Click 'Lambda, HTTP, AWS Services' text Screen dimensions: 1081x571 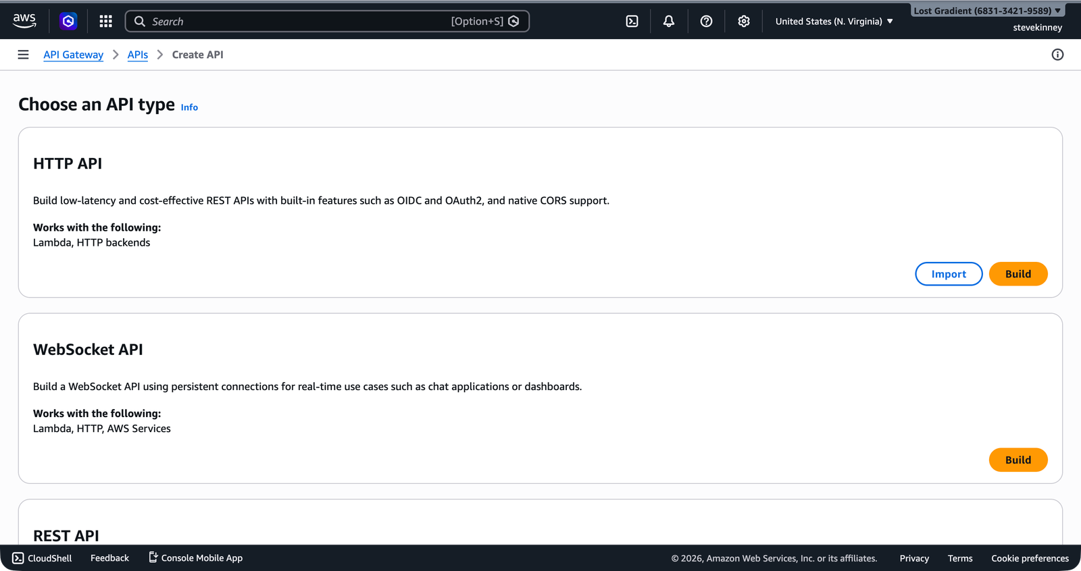pos(102,429)
